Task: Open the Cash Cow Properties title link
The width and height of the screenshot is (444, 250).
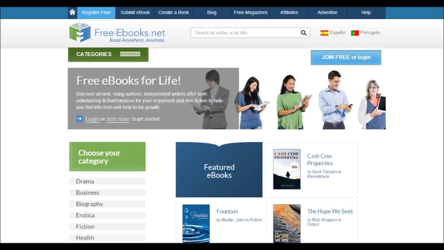Action: [320, 159]
